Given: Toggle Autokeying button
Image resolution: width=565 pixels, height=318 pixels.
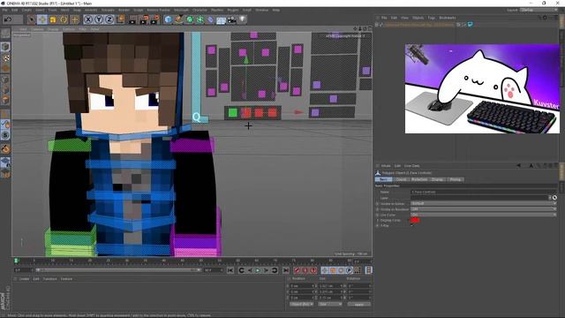Looking at the screenshot, I should click(305, 270).
